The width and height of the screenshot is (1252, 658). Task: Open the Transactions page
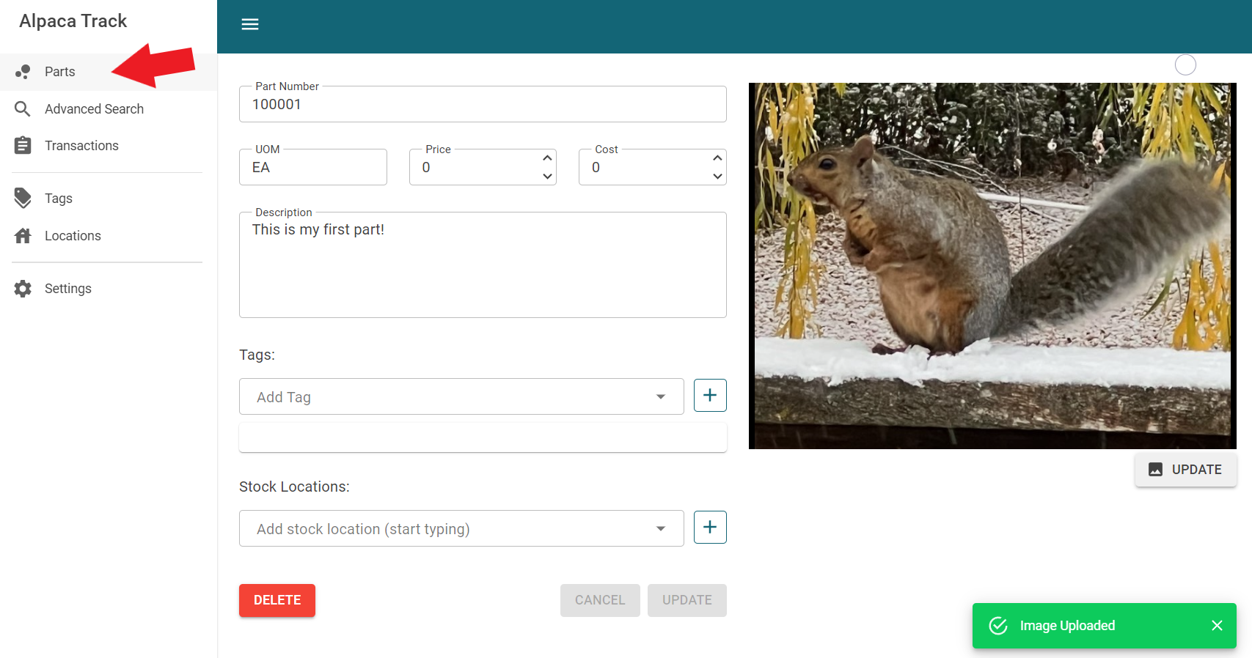81,146
